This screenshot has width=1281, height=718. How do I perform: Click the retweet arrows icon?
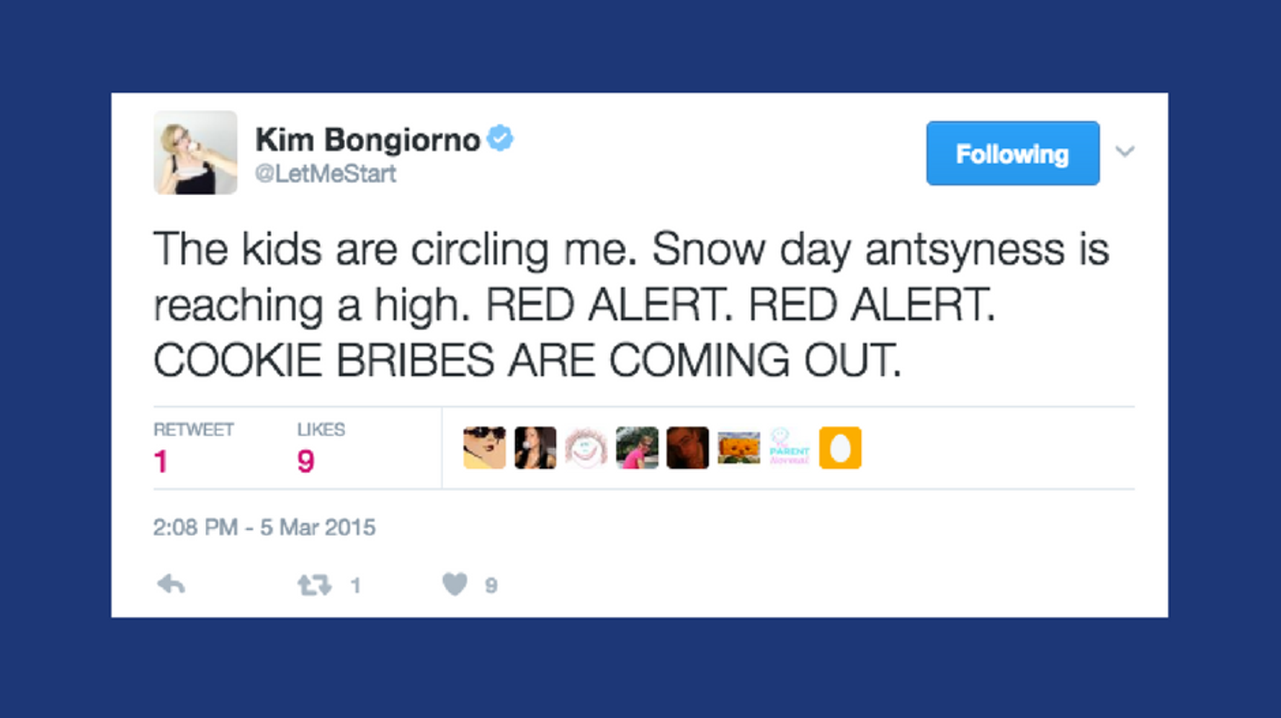pos(314,585)
